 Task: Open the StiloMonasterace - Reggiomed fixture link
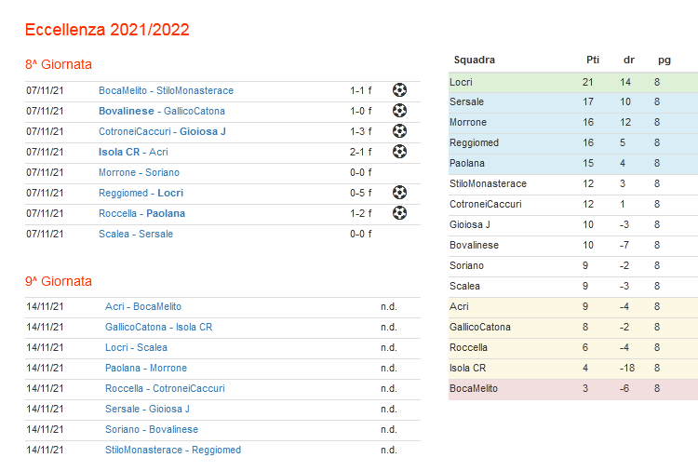tap(173, 450)
